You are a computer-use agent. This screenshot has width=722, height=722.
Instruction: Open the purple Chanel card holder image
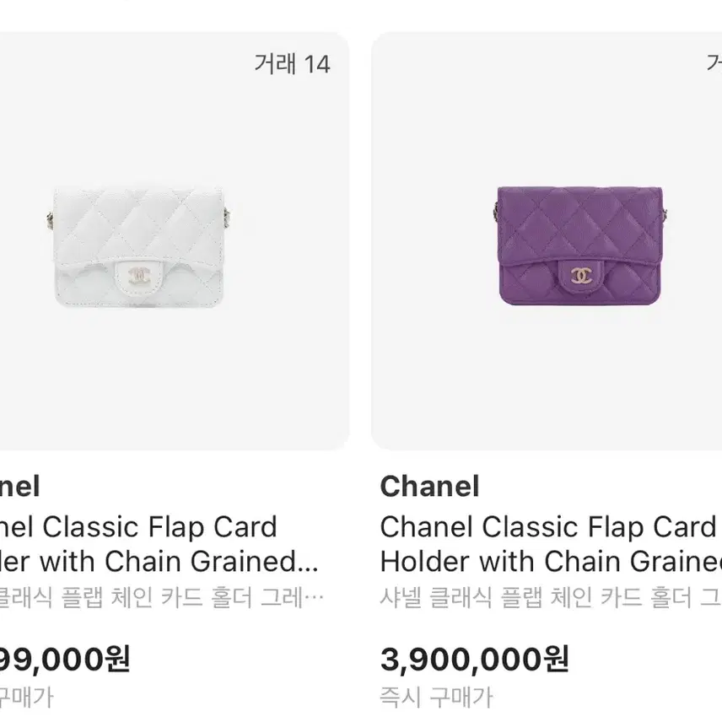coord(580,245)
